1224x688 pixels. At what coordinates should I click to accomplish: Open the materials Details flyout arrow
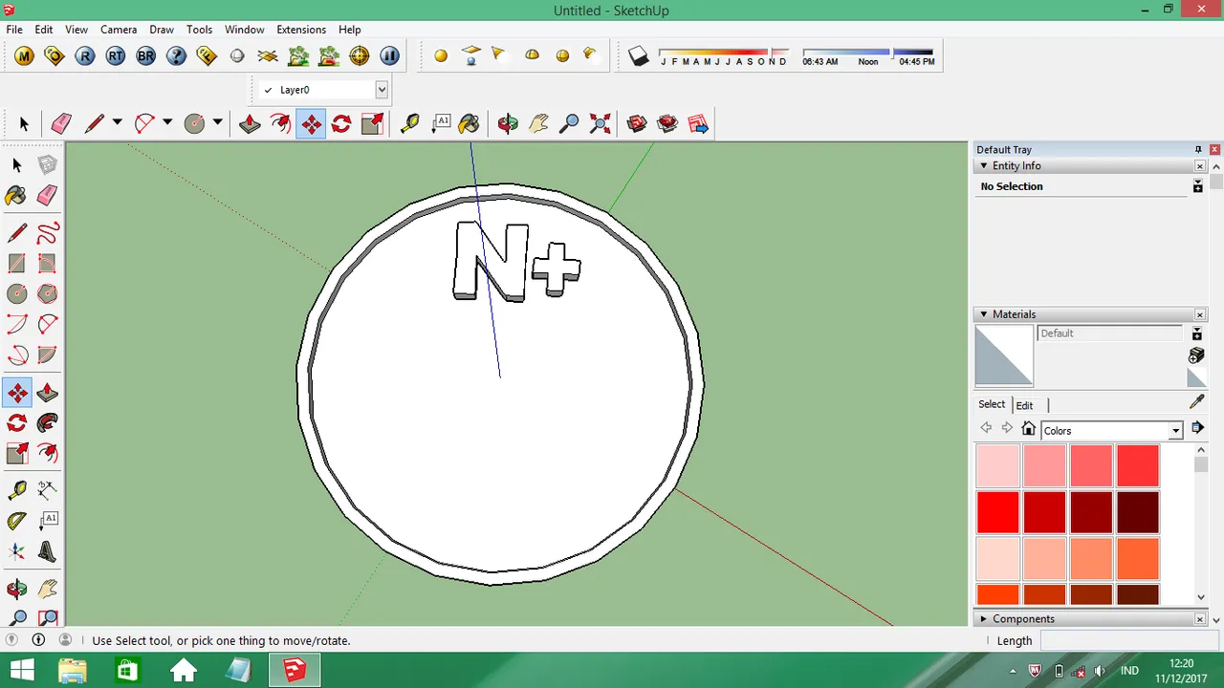(1197, 428)
